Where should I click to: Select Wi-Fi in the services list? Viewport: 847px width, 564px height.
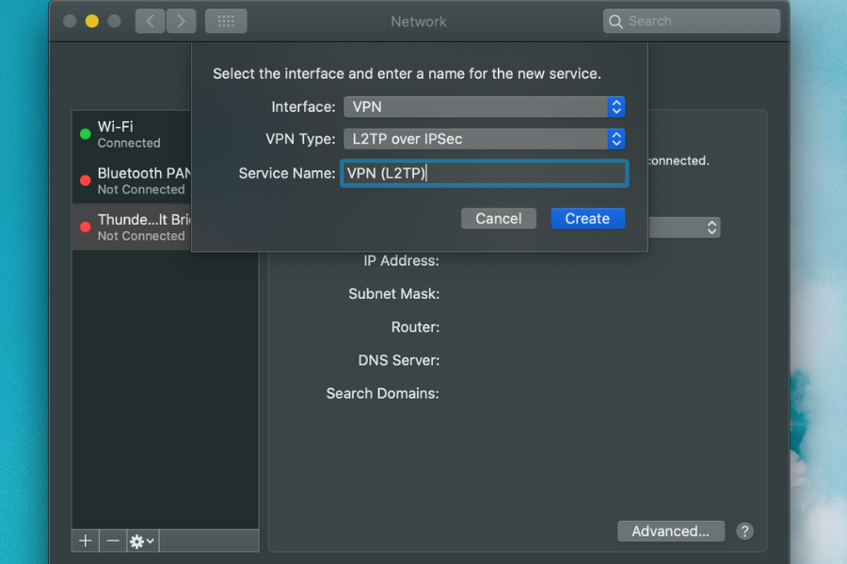(132, 134)
